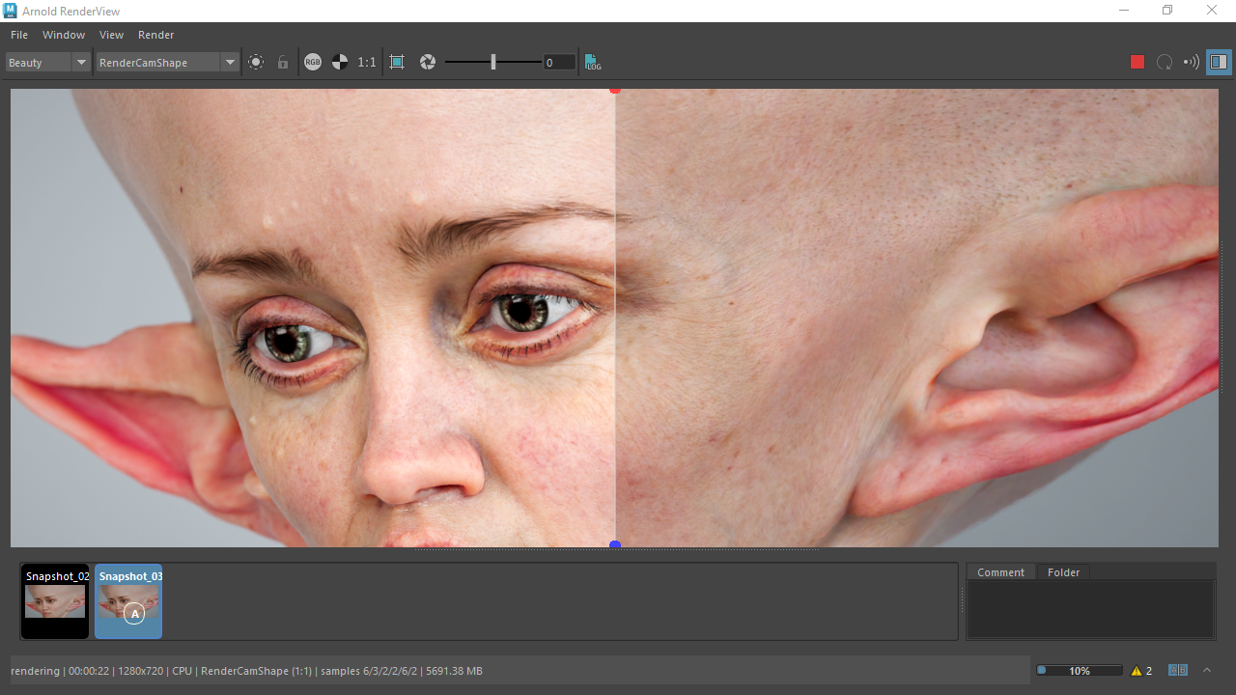Image resolution: width=1236 pixels, height=695 pixels.
Task: Open the Render menu
Action: (155, 35)
